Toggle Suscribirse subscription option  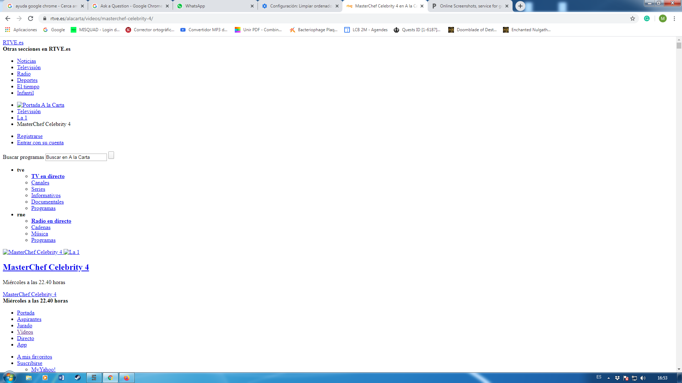(x=29, y=363)
